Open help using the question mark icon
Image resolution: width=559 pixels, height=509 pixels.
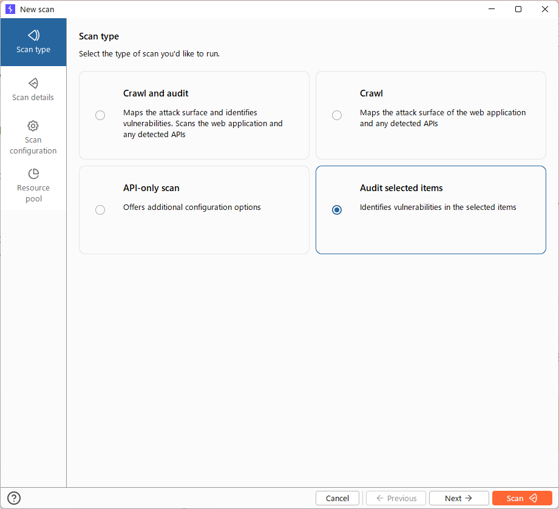(x=13, y=497)
